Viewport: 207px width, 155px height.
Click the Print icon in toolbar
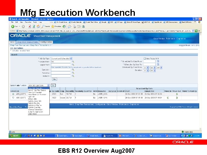tap(74, 27)
